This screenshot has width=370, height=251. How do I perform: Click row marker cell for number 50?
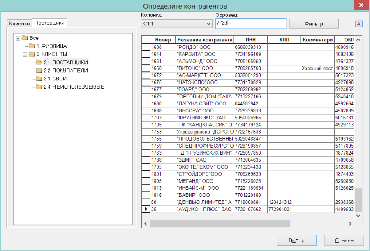click(146, 202)
